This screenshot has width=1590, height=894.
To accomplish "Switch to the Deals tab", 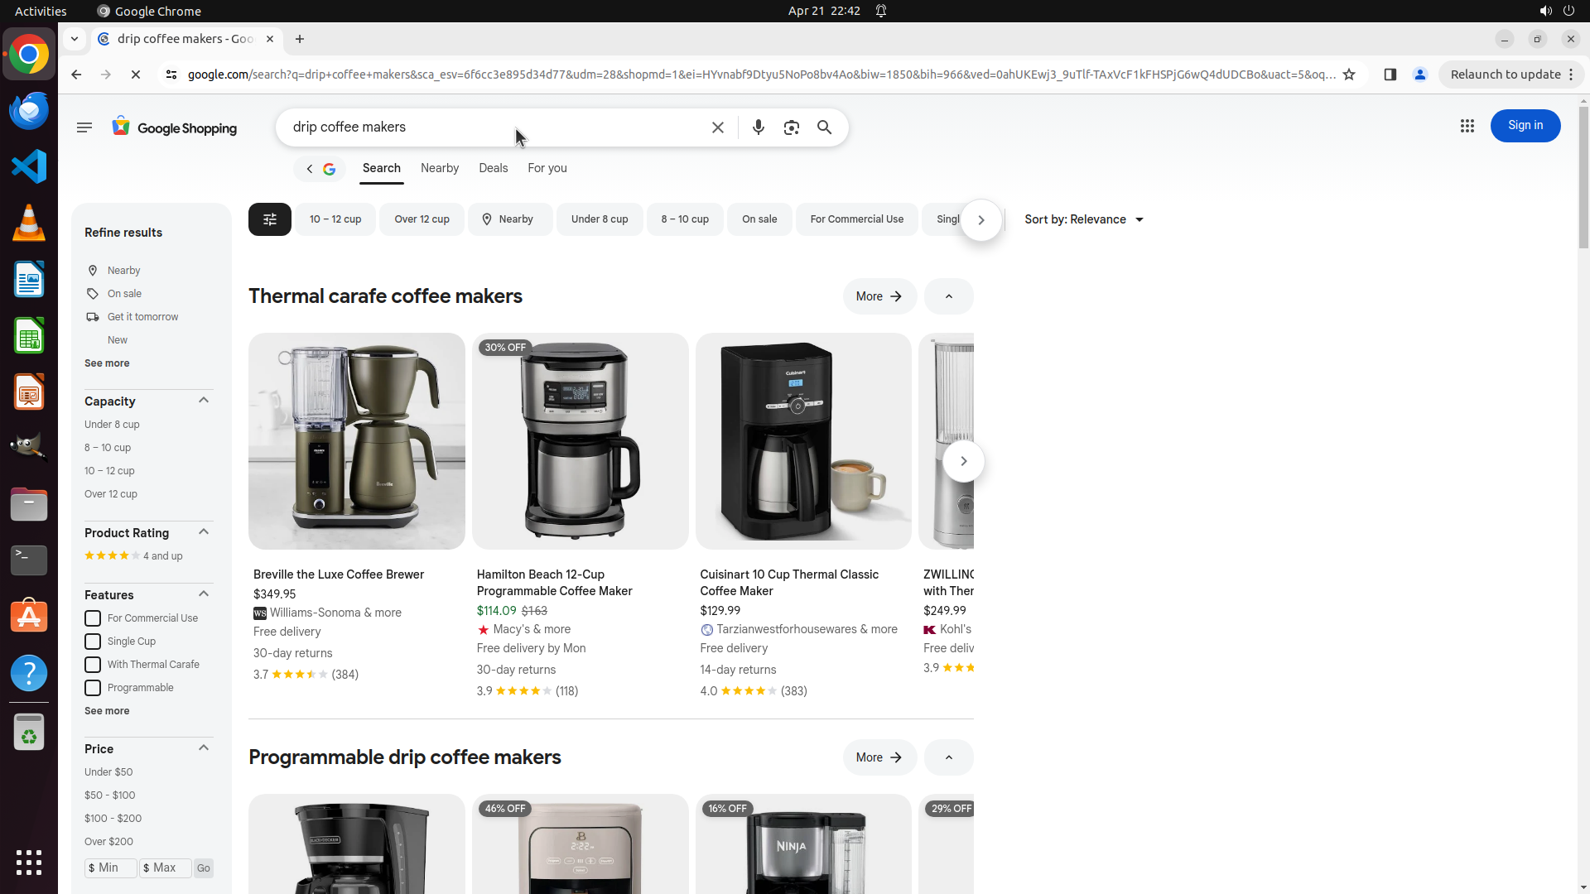I will [493, 168].
